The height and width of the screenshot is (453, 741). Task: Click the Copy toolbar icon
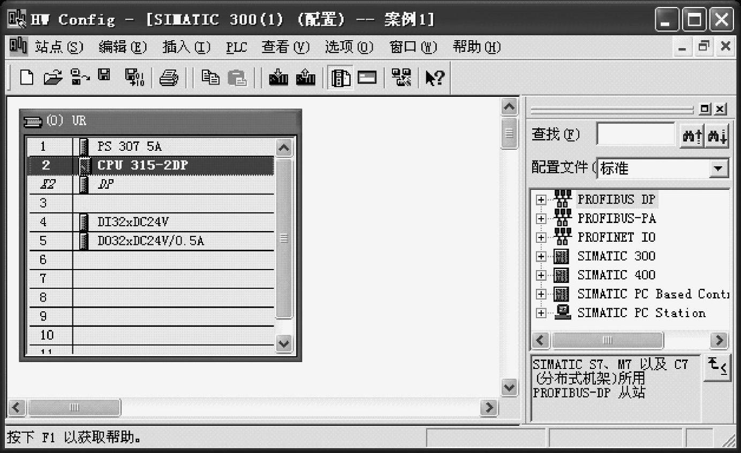(x=210, y=78)
